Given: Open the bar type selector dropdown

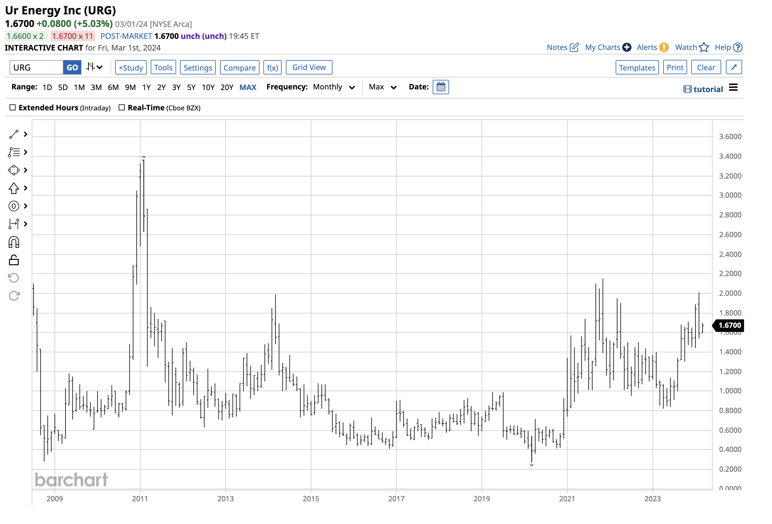Looking at the screenshot, I should (x=94, y=67).
